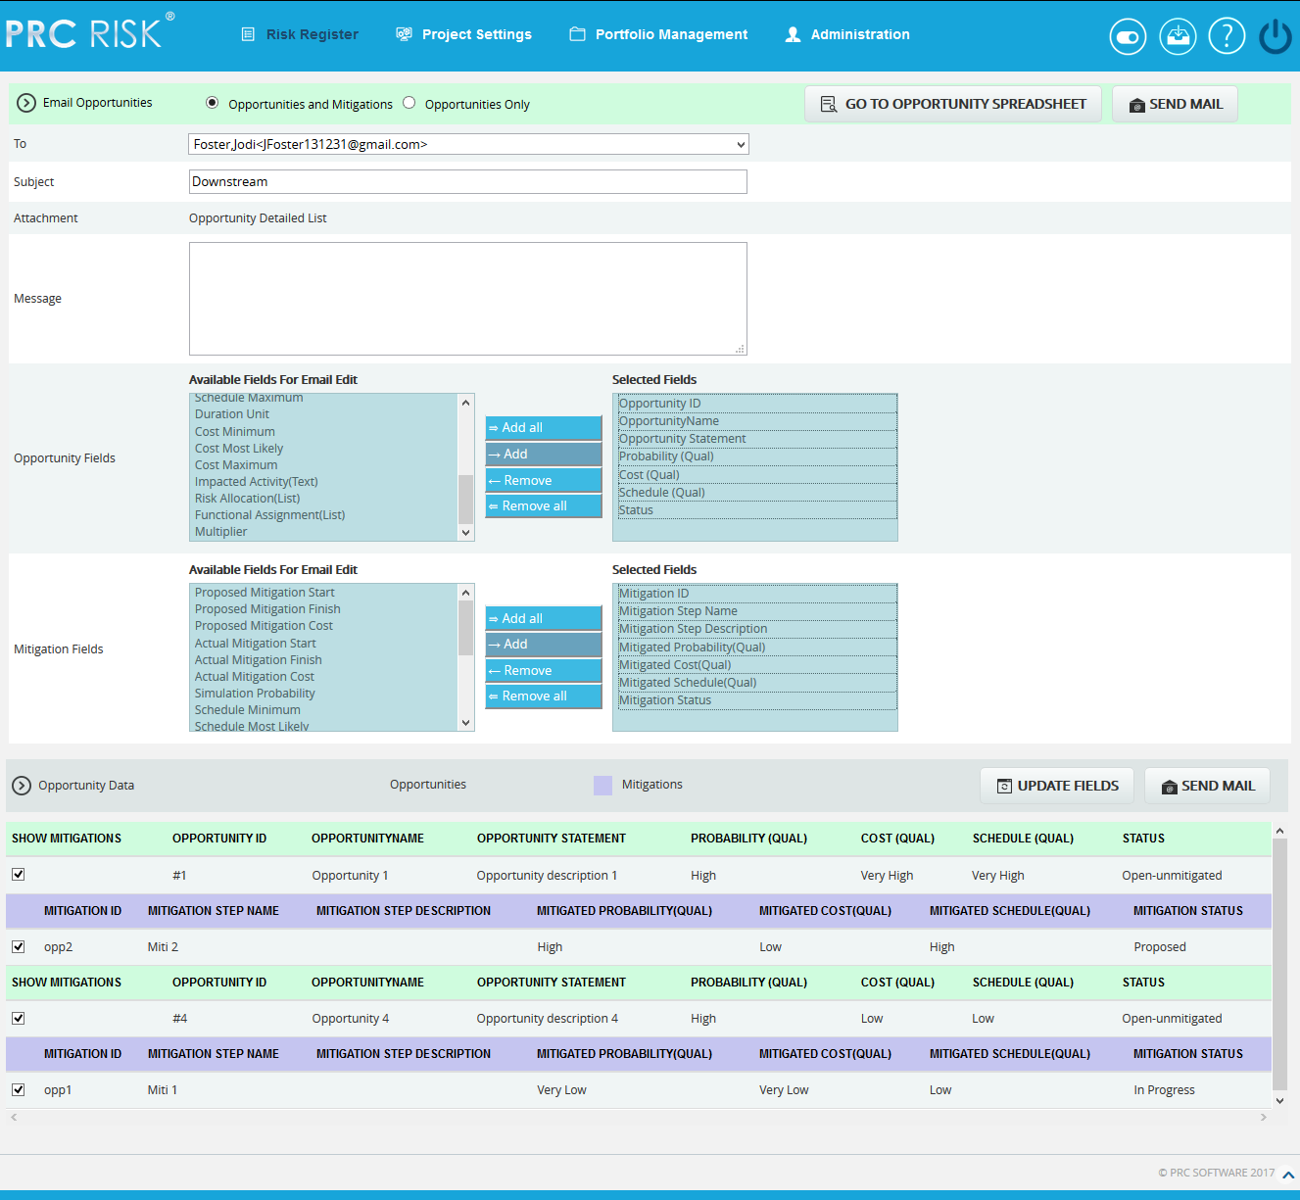The width and height of the screenshot is (1300, 1200).
Task: Select Simulation Probability field
Action: coord(255,694)
